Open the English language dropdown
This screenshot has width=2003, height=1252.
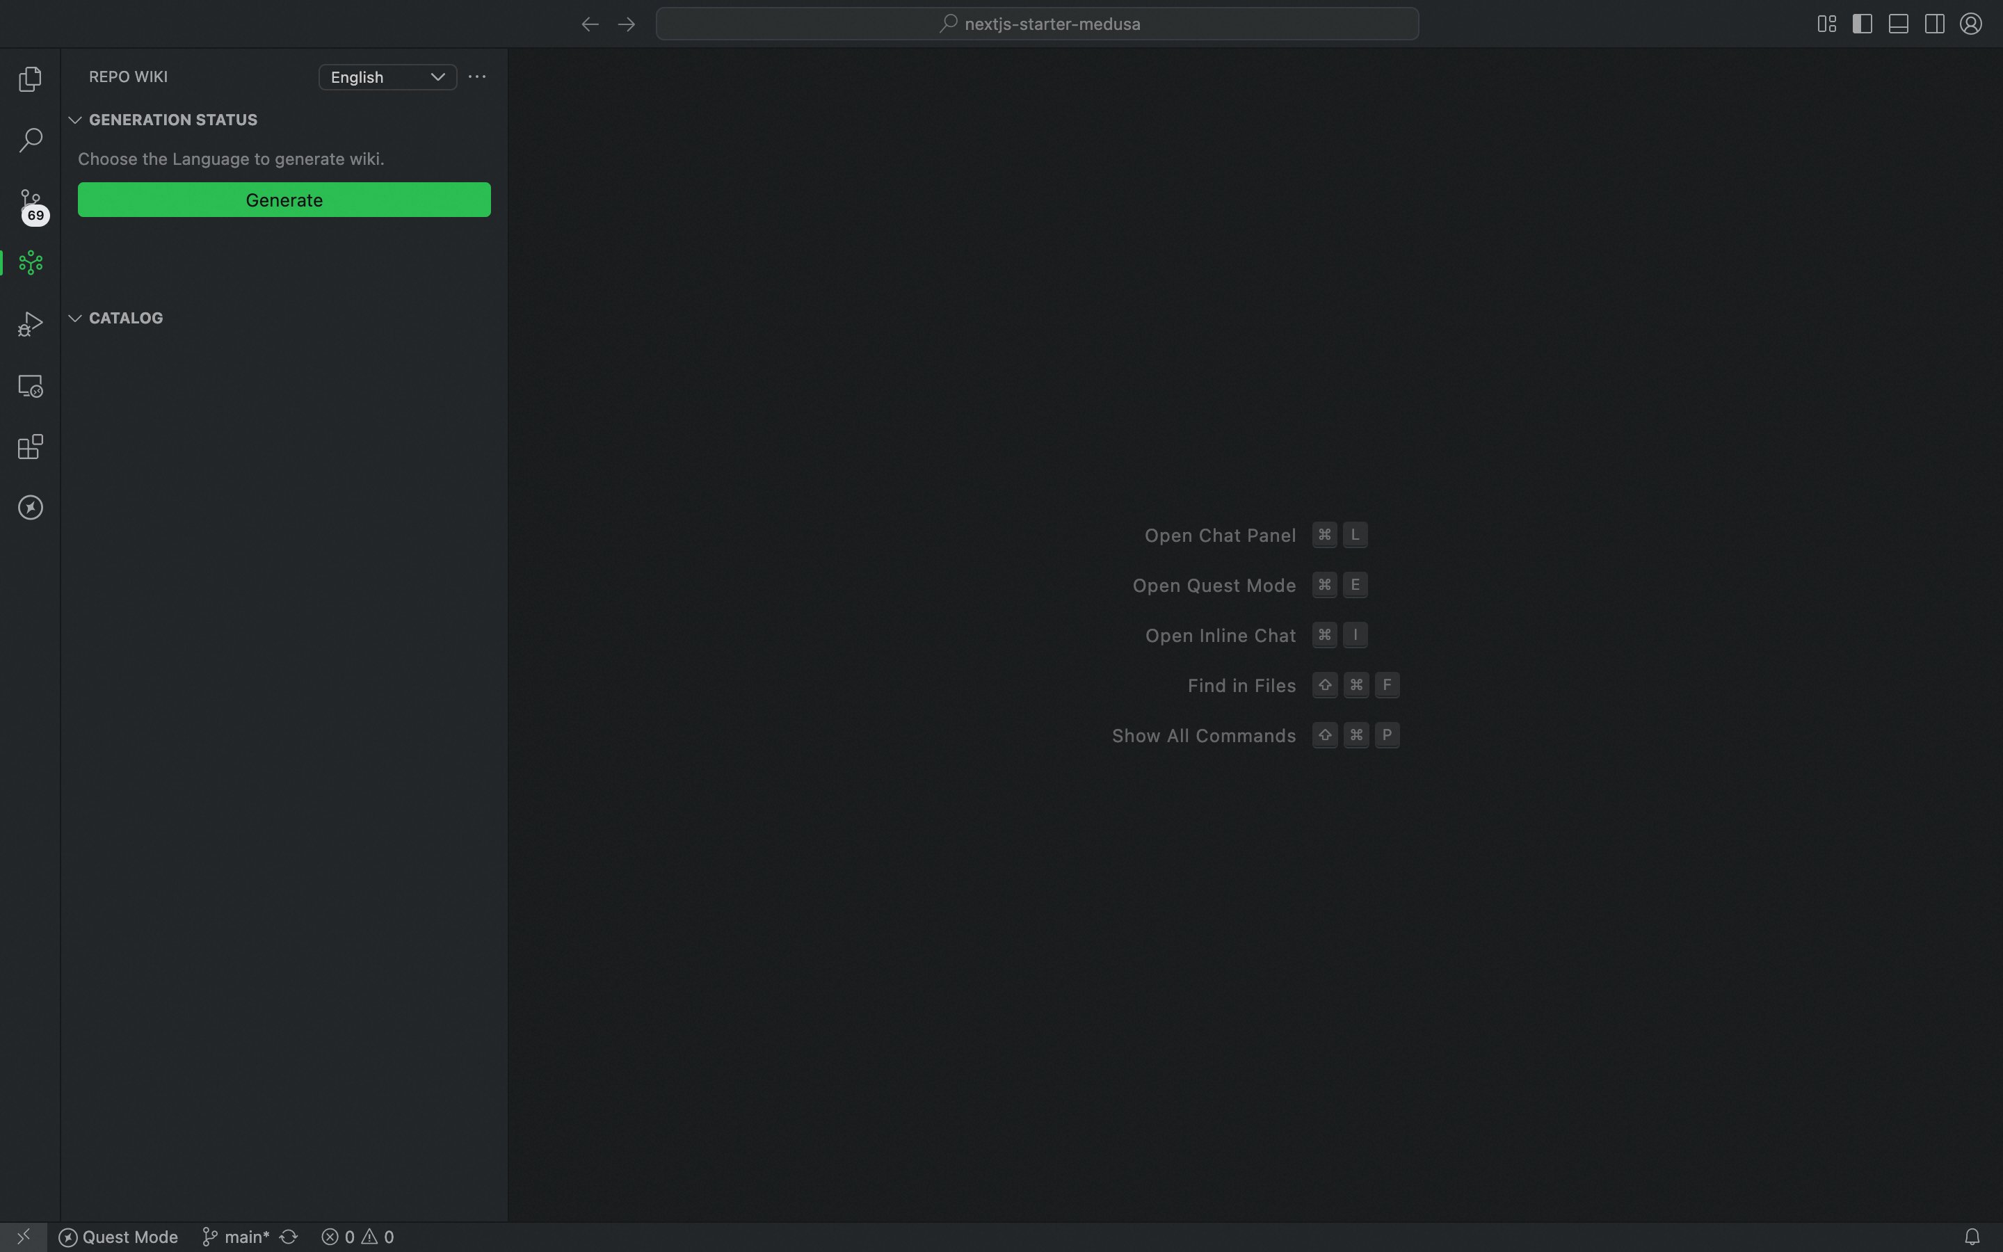pos(387,77)
